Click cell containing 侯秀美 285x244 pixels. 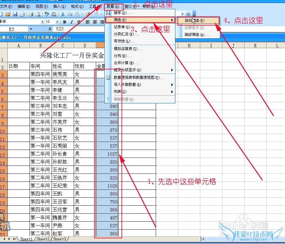click(63, 74)
